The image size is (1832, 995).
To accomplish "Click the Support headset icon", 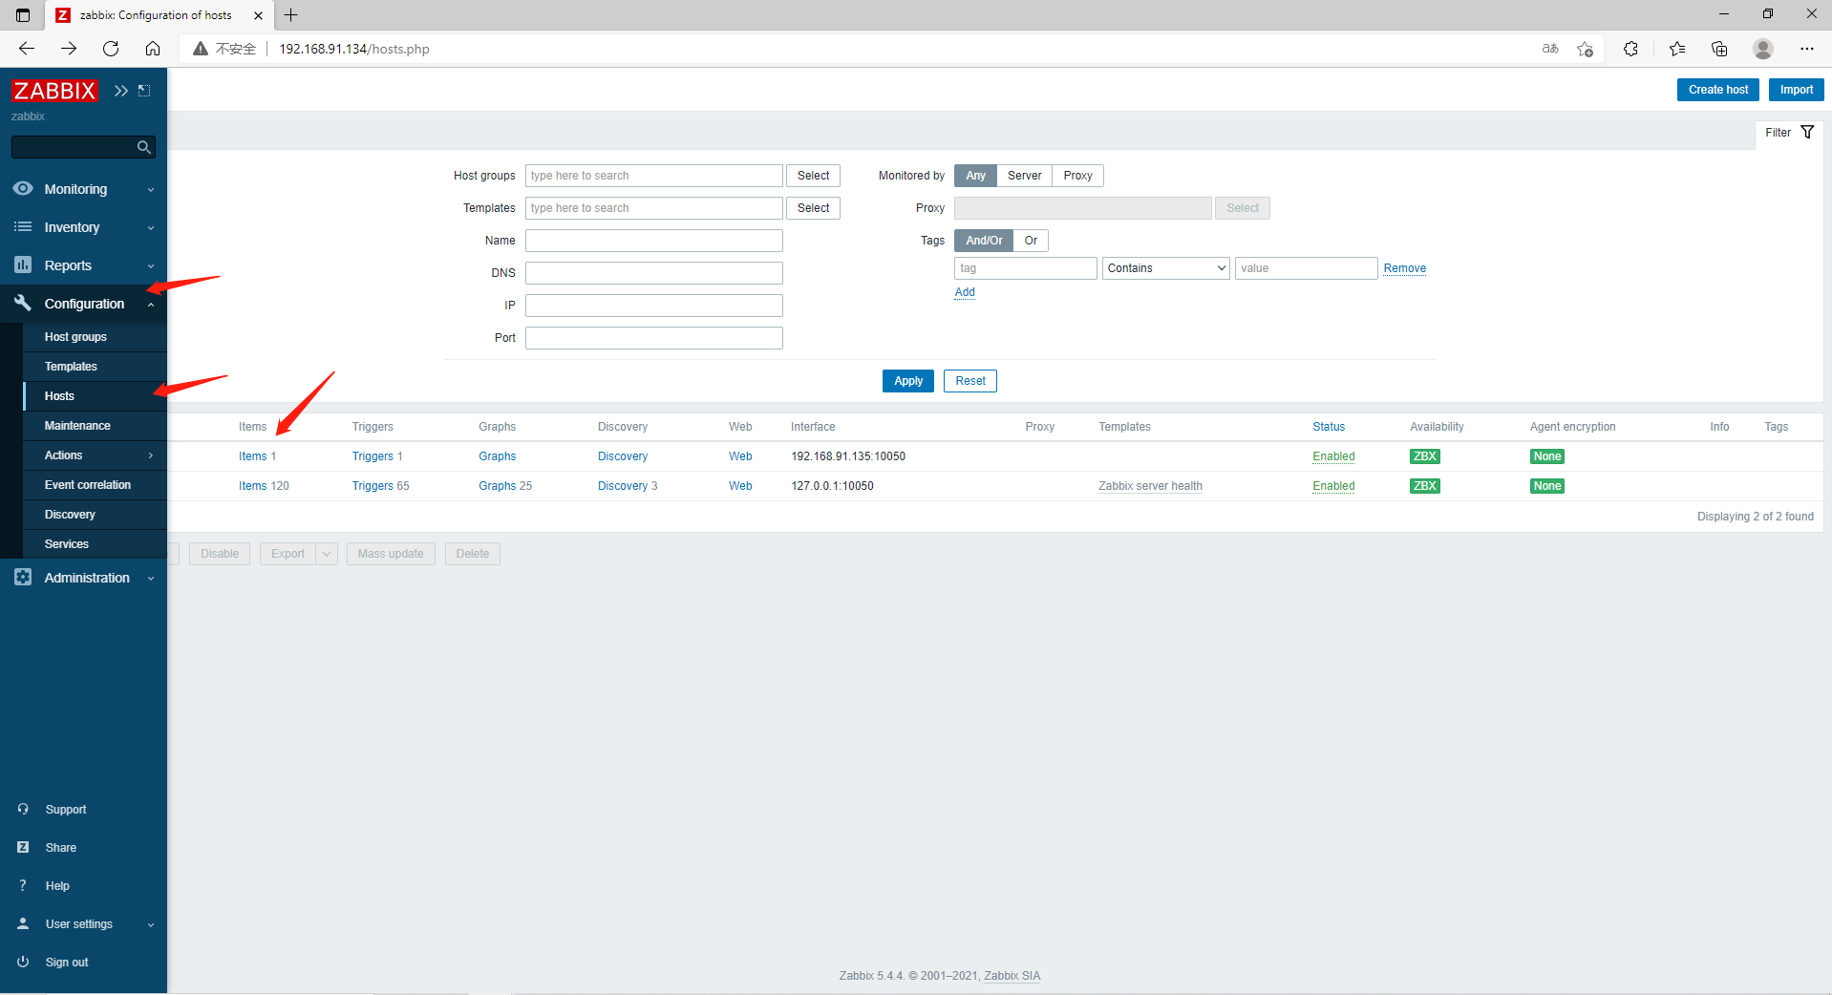I will 23,810.
